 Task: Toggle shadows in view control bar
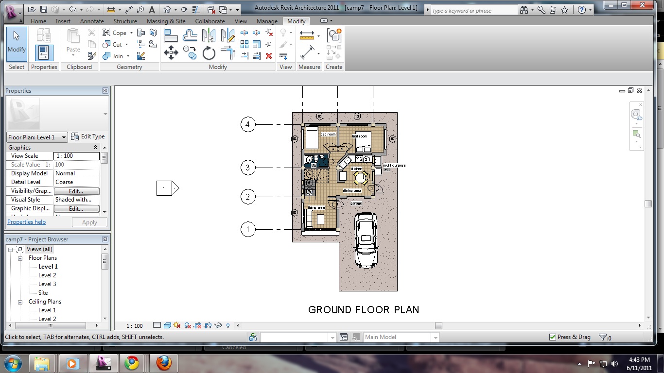click(x=188, y=326)
